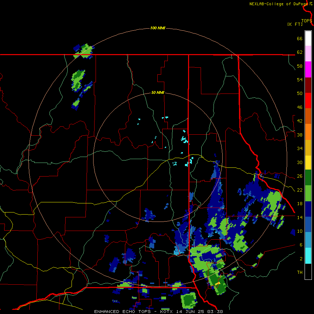Click the 62 legend value
The height and width of the screenshot is (314, 314).
[x=300, y=52]
